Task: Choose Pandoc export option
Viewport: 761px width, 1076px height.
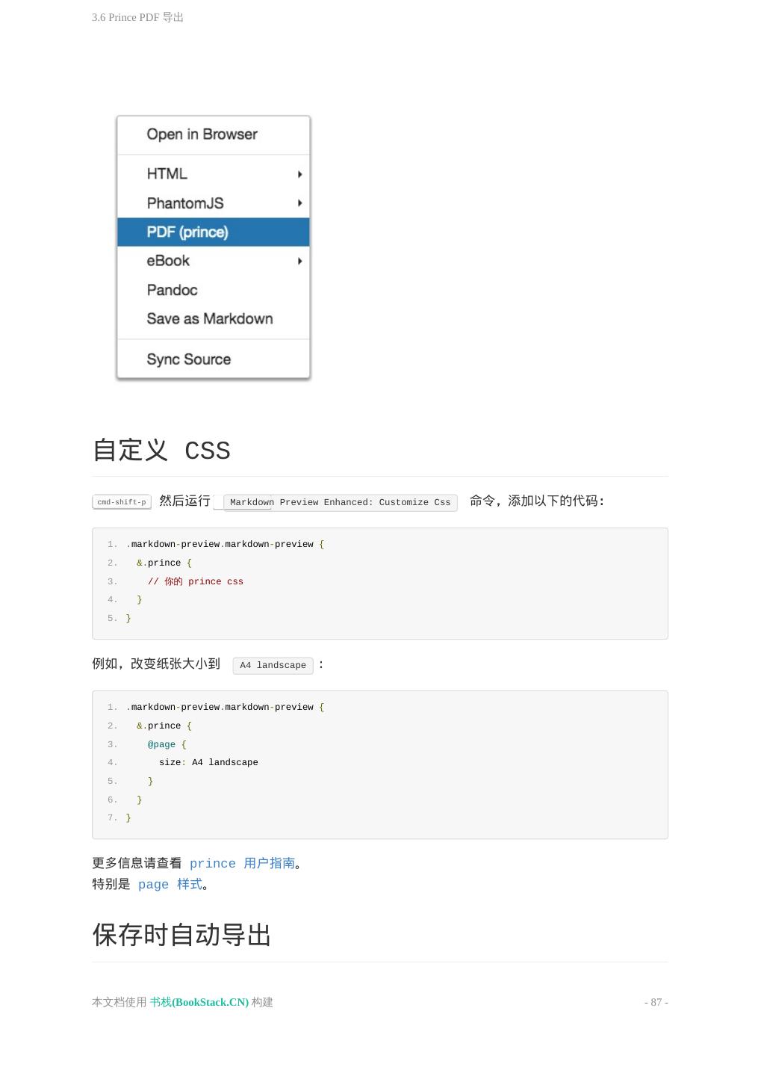Action: tap(213, 290)
